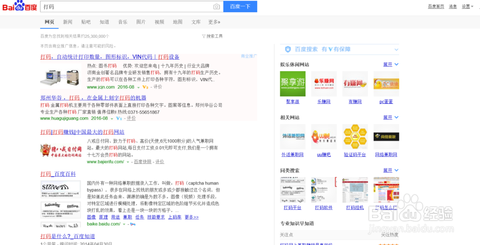Click 评价 next to www.huagujiguang.com
This screenshot has height=245, width=480.
(132, 118)
